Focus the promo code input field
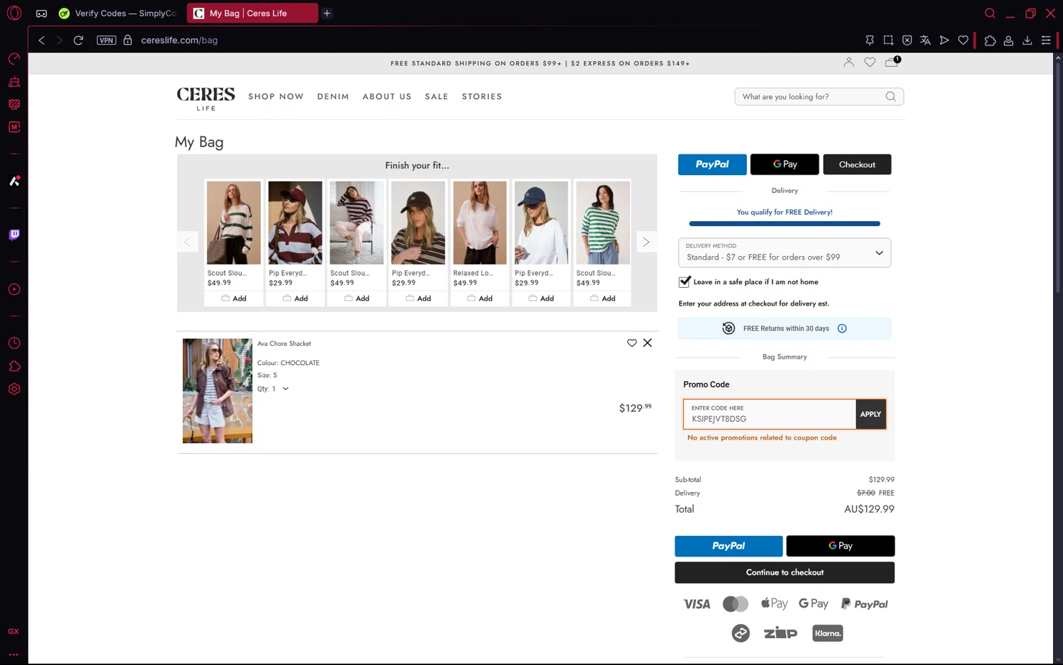 tap(770, 414)
